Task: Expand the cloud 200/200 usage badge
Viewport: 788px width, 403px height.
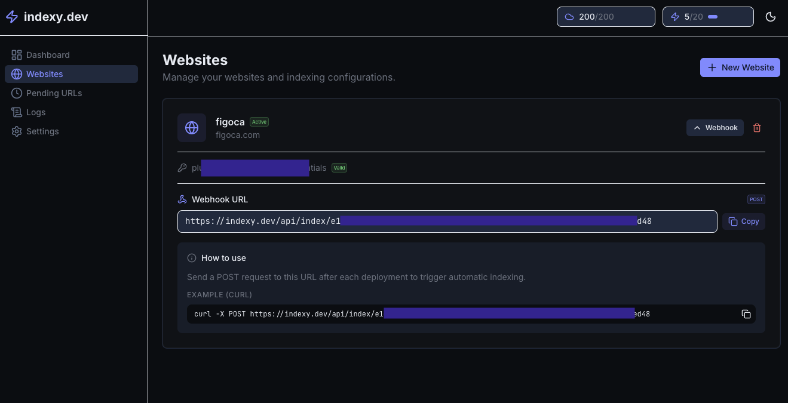Action: point(605,16)
